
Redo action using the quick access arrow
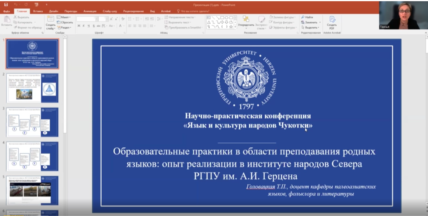pos(26,5)
